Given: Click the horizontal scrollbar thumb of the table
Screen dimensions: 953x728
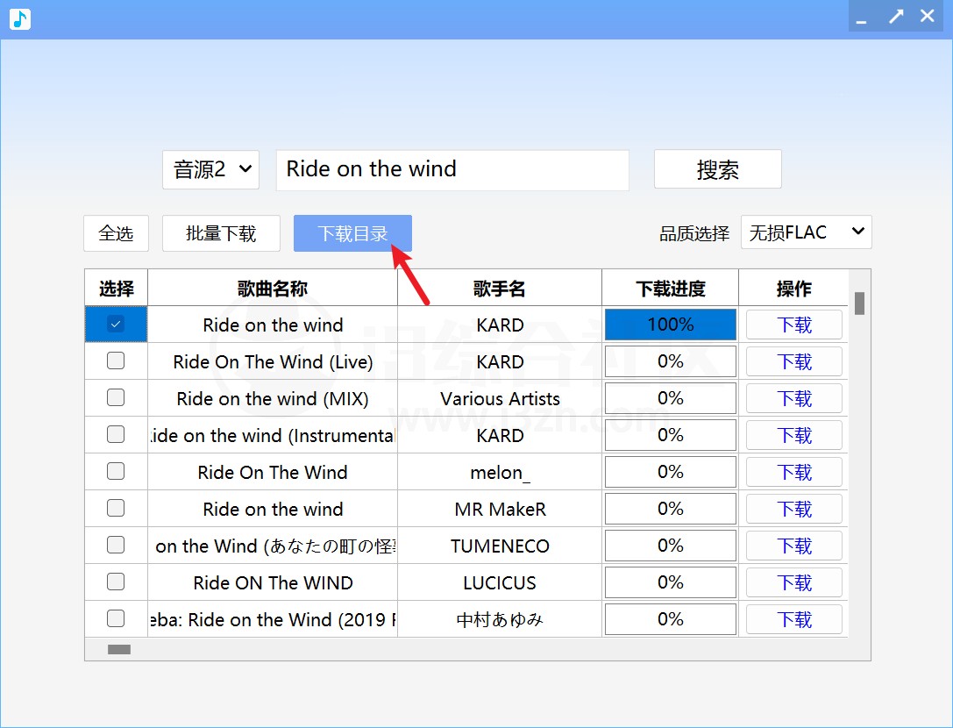Looking at the screenshot, I should tap(119, 650).
